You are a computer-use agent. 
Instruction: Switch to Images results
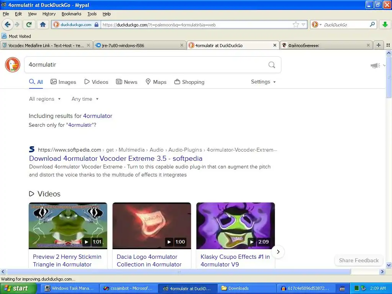point(63,82)
